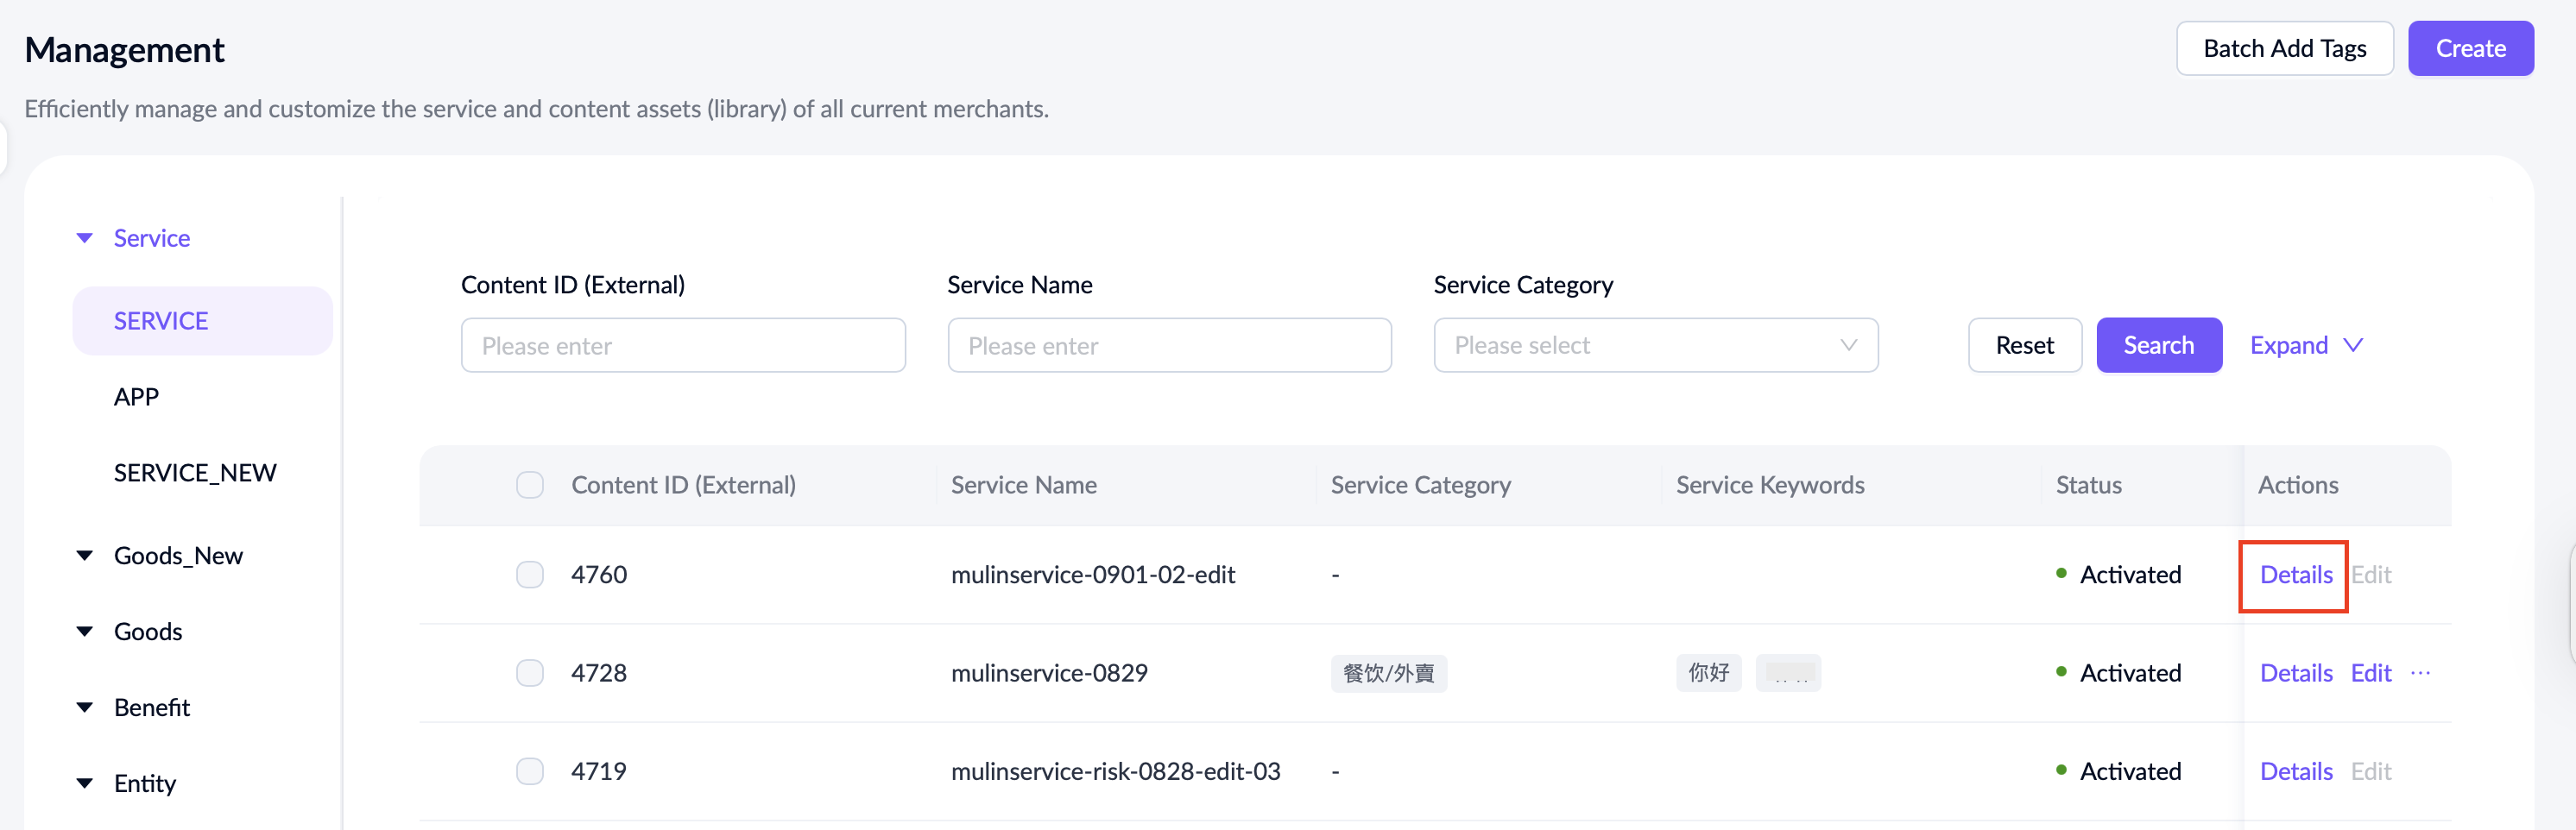Click Batch Add Tags button

pos(2283,49)
